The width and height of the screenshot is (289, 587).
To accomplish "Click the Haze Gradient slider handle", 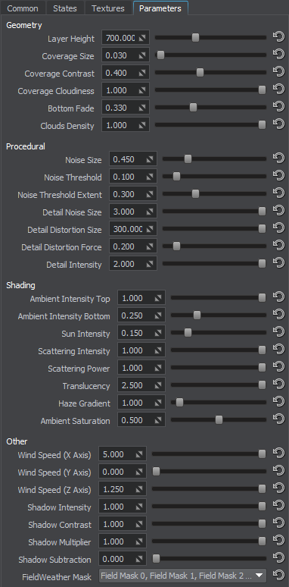I will tap(179, 403).
